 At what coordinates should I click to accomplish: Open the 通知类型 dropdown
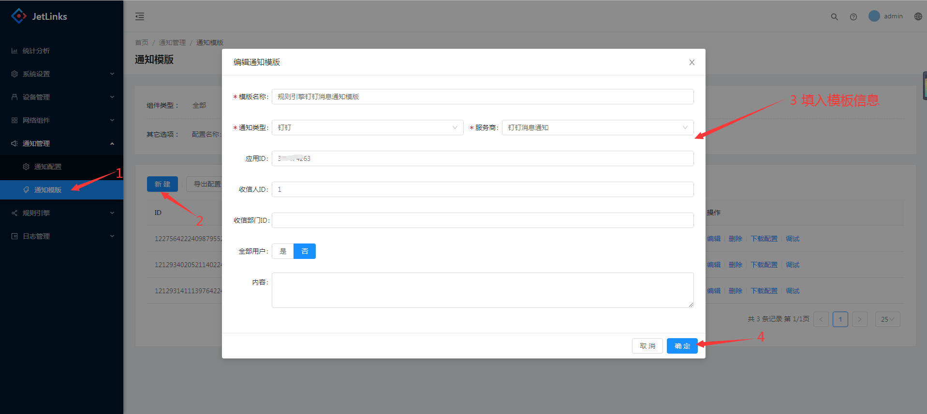point(367,128)
